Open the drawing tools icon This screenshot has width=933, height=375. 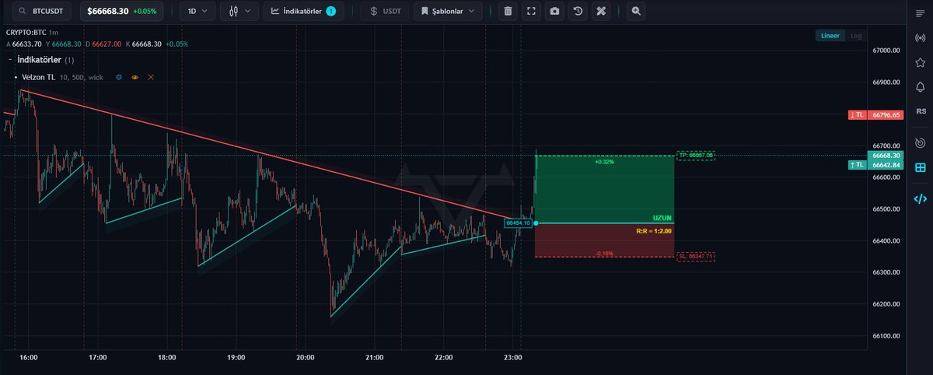pos(601,12)
